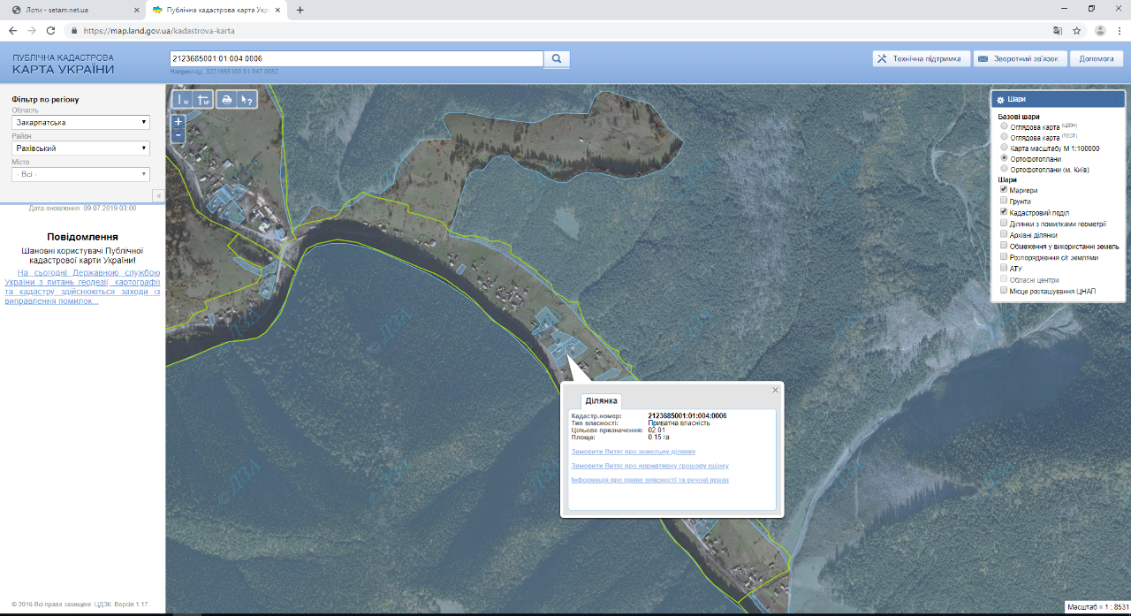Close the Лоти - setam.net.ua tab
The height and width of the screenshot is (616, 1131).
[x=136, y=10]
